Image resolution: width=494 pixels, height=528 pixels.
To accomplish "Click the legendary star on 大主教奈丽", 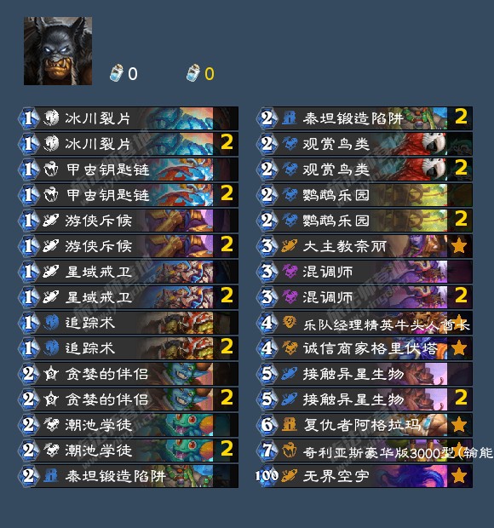I will (x=459, y=246).
